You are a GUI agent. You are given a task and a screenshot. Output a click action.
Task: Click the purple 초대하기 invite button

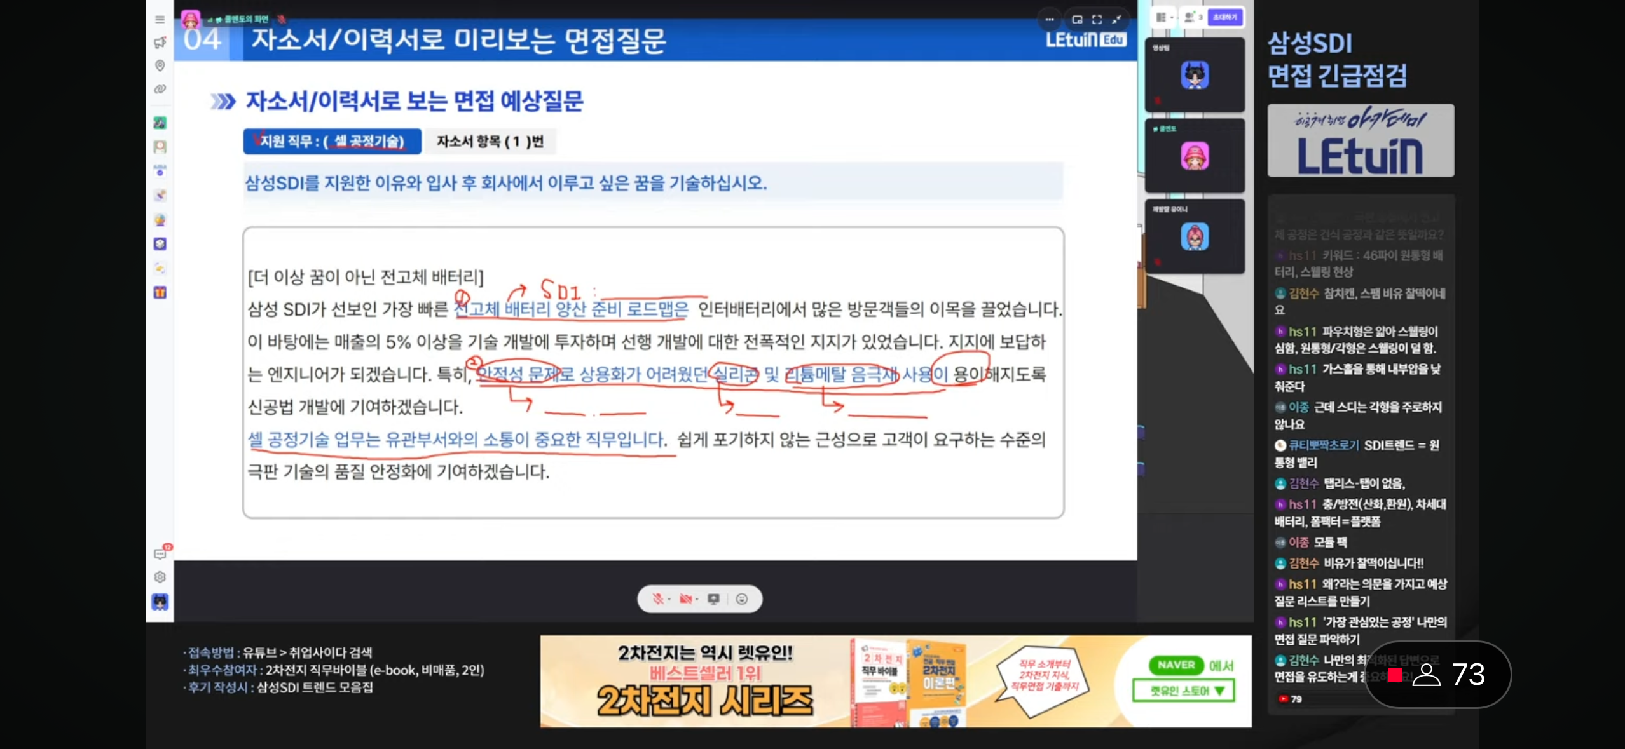point(1224,17)
